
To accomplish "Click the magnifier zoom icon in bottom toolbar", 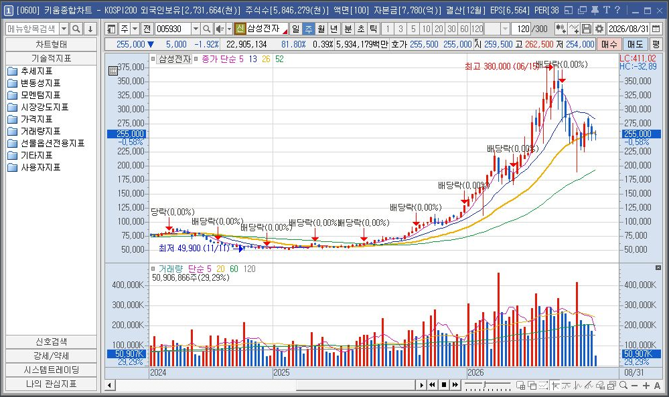I will tap(623, 386).
